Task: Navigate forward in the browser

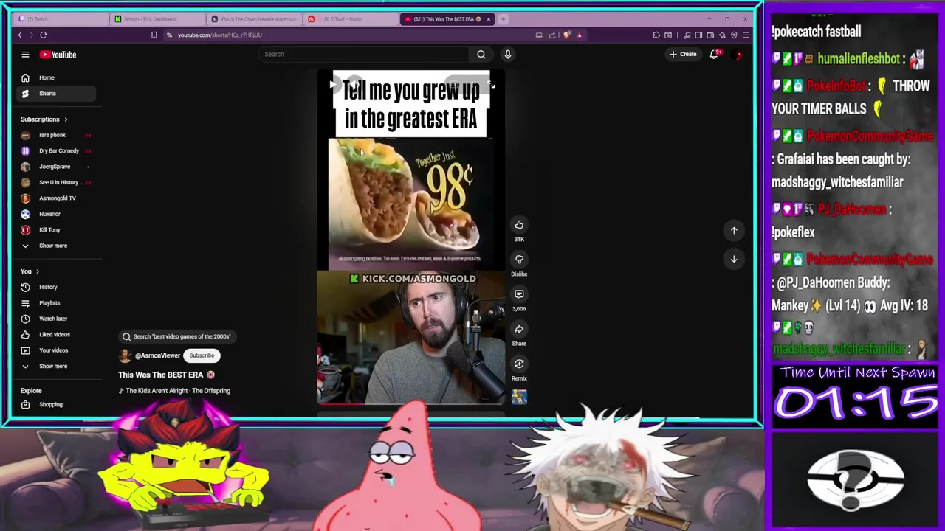Action: coord(31,35)
